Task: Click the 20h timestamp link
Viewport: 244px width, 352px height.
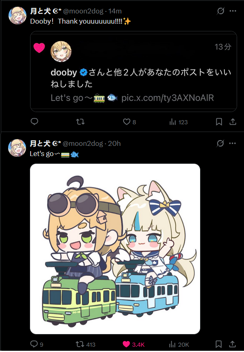Action: pyautogui.click(x=114, y=143)
